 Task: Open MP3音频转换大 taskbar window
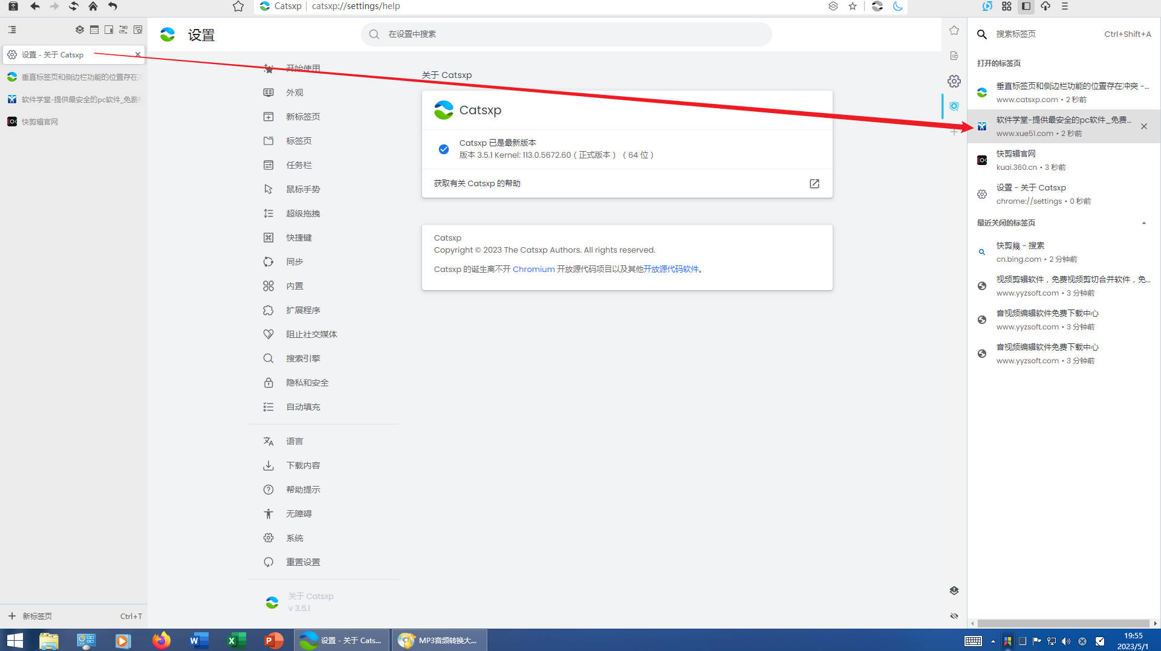(x=440, y=640)
